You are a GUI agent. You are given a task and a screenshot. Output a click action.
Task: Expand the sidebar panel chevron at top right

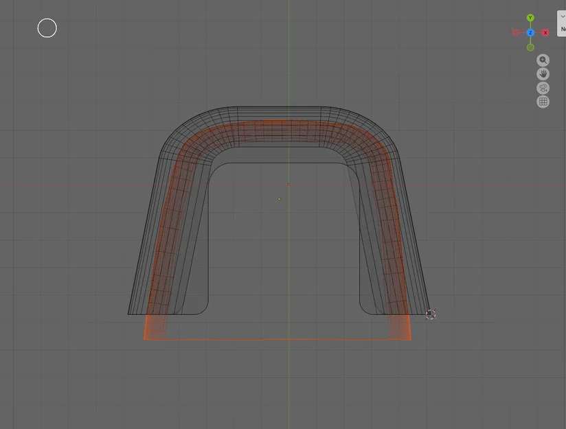pos(563,16)
